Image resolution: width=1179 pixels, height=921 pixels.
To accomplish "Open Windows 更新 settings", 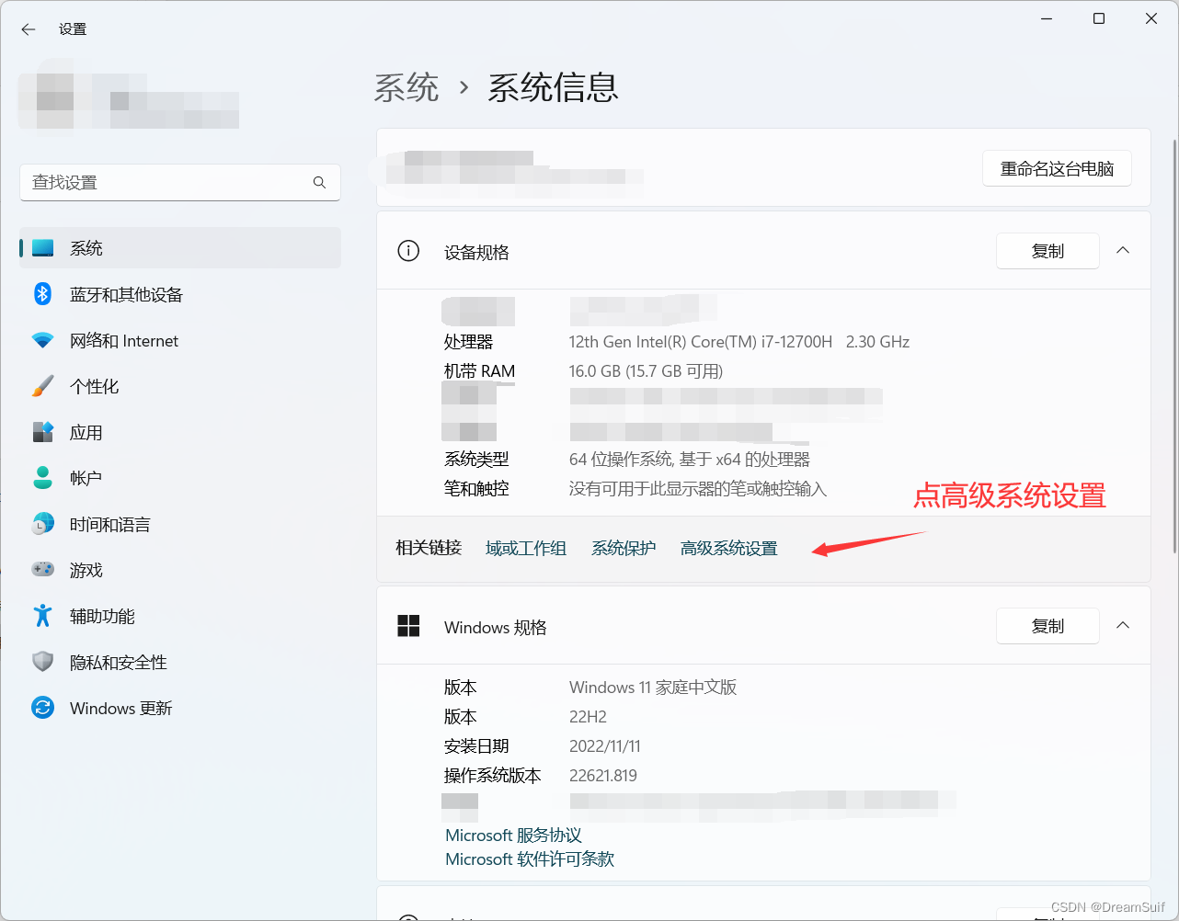I will point(180,708).
